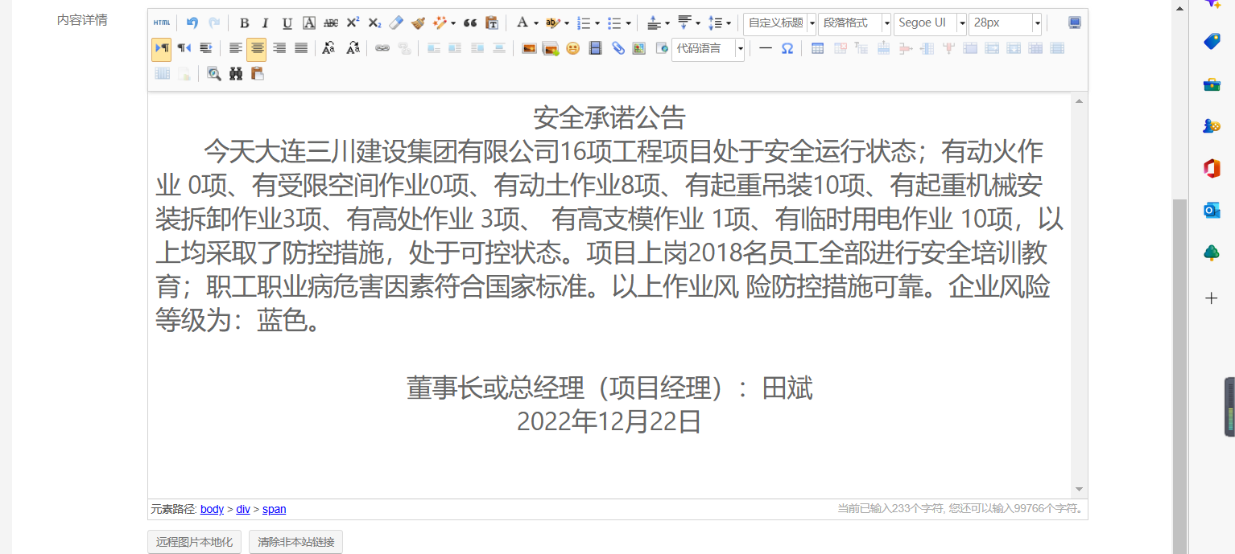
Task: Open the map insert icon
Action: pos(639,48)
